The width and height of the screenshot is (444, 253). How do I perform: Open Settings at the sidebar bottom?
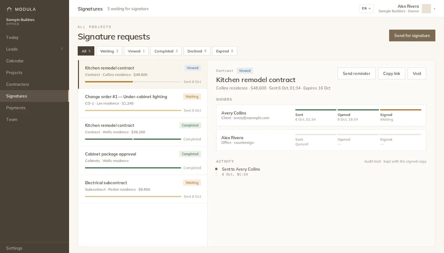pos(34,248)
